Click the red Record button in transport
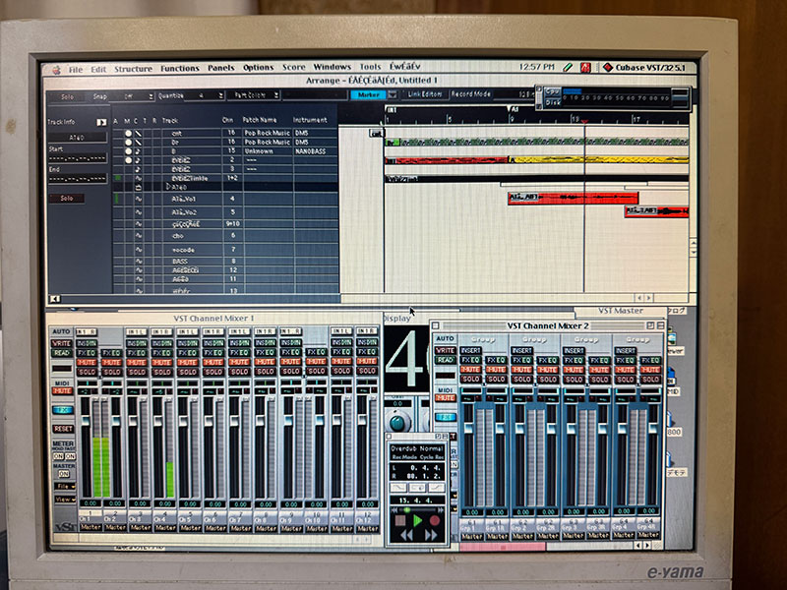The width and height of the screenshot is (787, 590). click(x=435, y=520)
